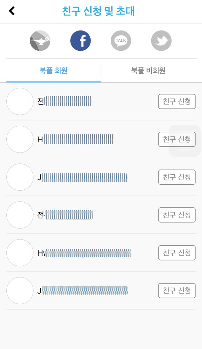Viewport: 202px width, 349px height.
Task: Open the first user's profile picture
Action: pos(19,102)
